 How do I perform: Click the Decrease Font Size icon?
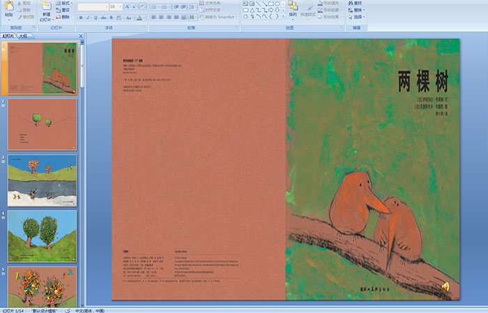coord(135,6)
